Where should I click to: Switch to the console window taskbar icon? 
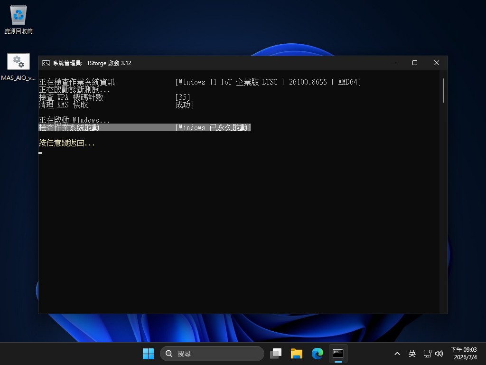(338, 354)
